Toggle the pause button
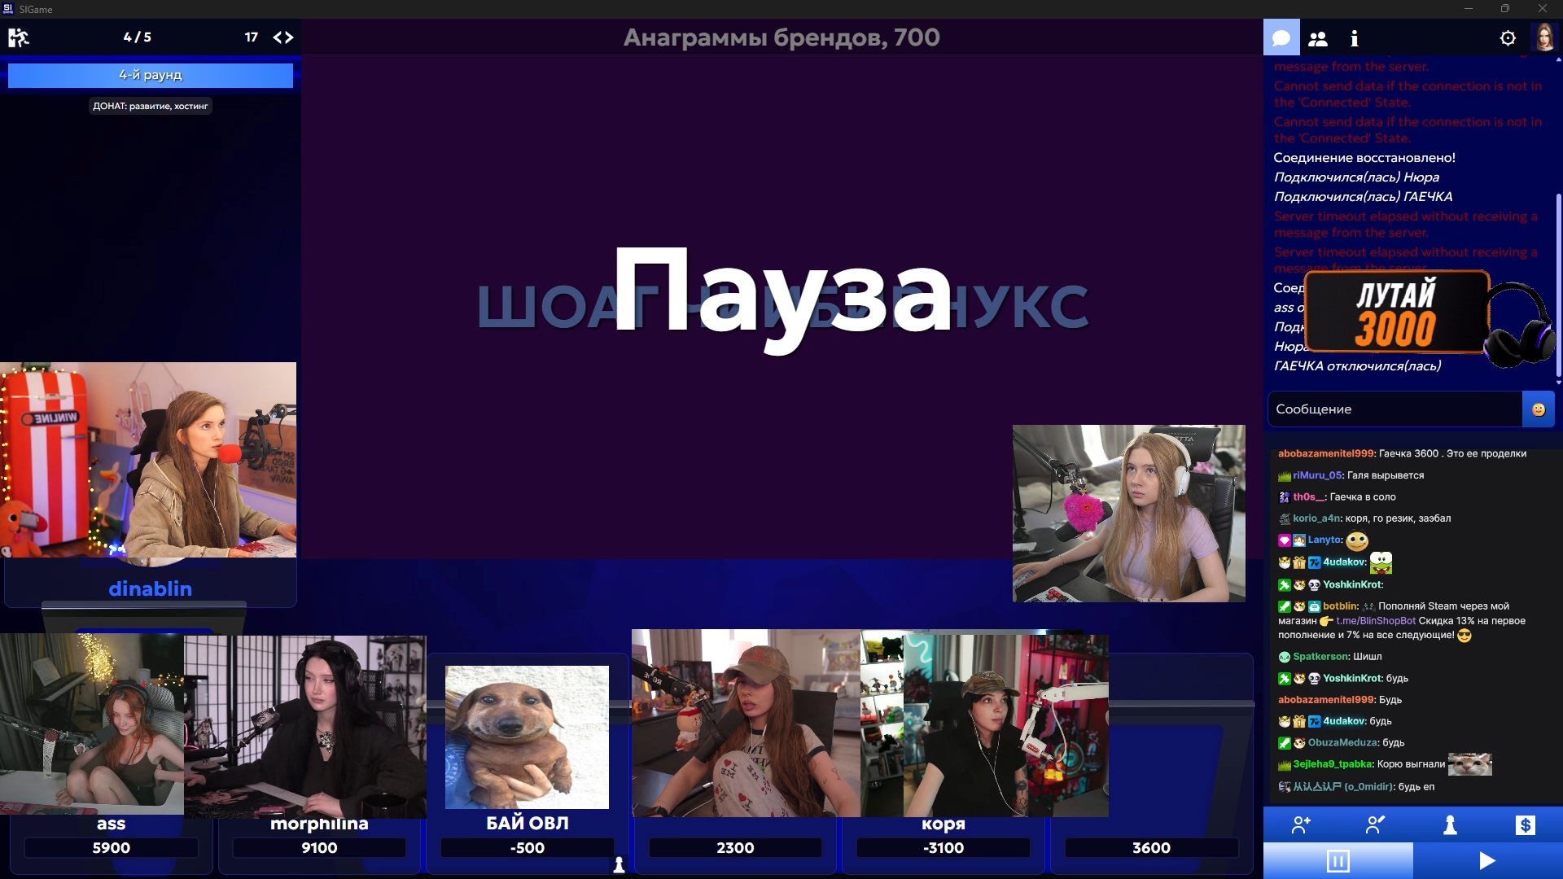Viewport: 1563px width, 879px height. pyautogui.click(x=1338, y=861)
